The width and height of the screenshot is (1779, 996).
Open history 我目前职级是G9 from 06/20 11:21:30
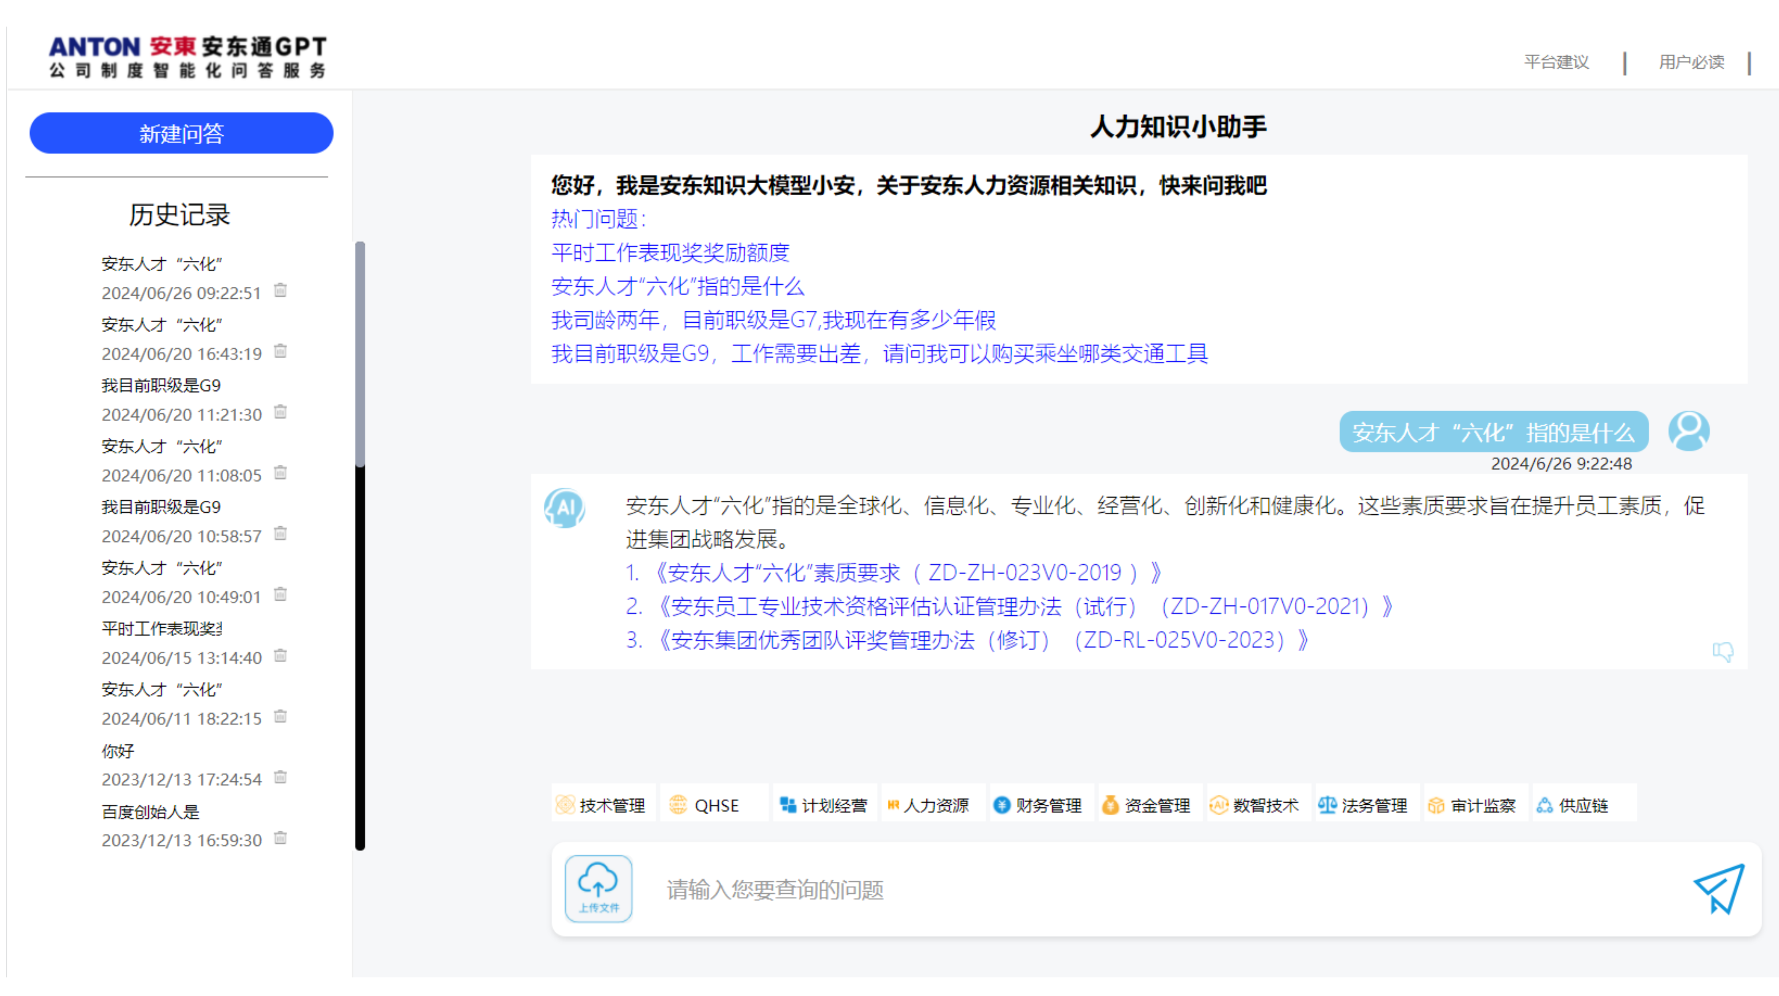coord(161,386)
